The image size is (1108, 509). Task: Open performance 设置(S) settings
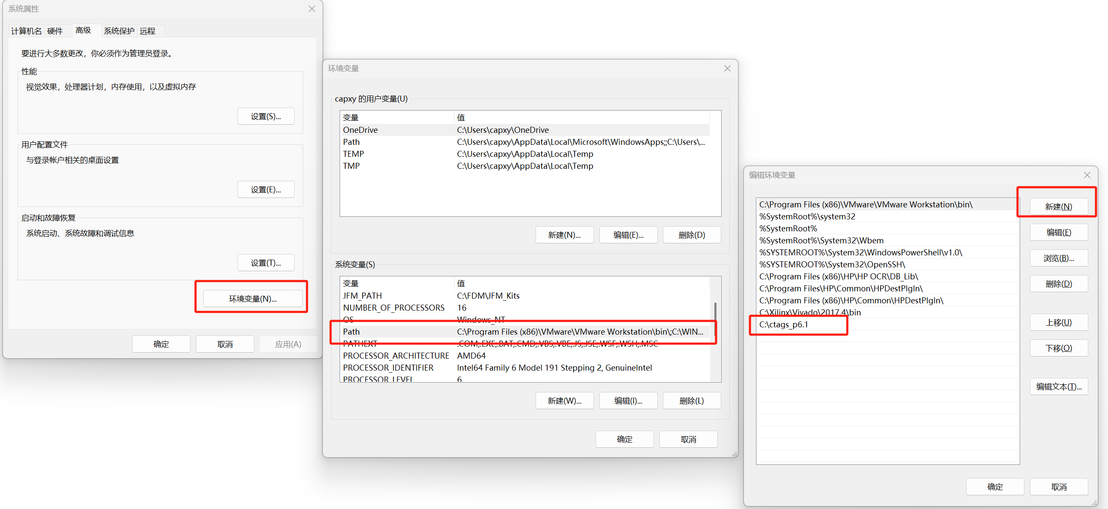coord(266,116)
